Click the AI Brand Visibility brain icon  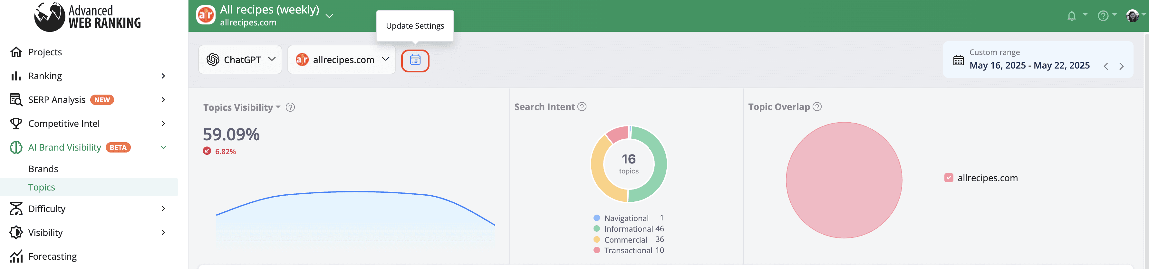pos(16,147)
